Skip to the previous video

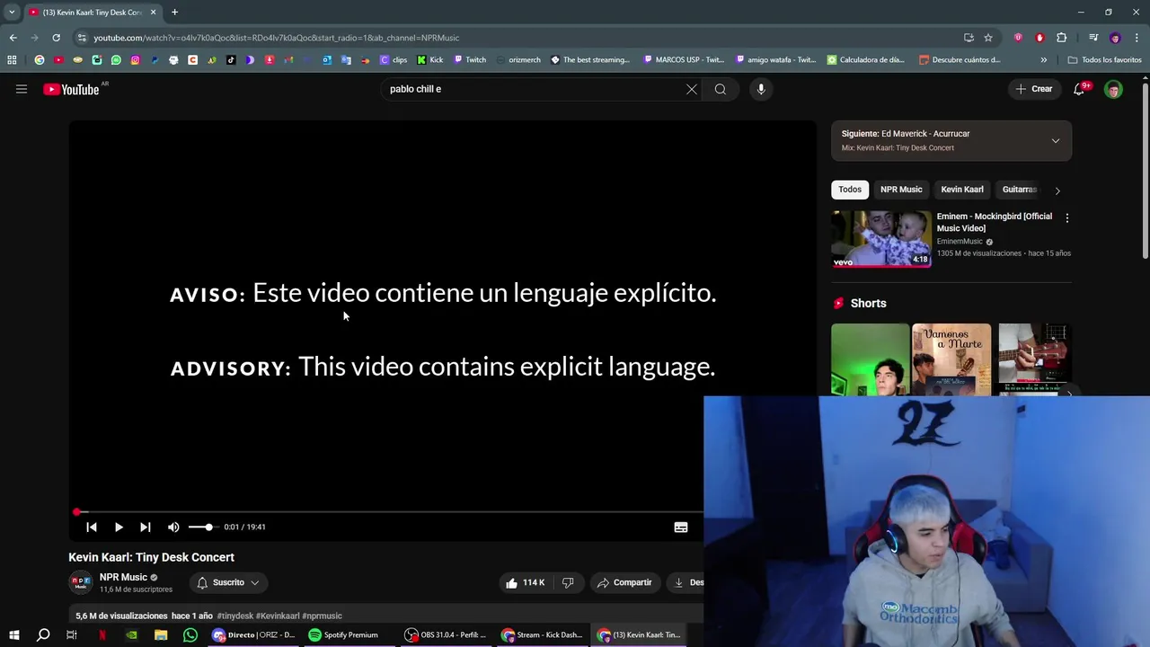pos(92,527)
